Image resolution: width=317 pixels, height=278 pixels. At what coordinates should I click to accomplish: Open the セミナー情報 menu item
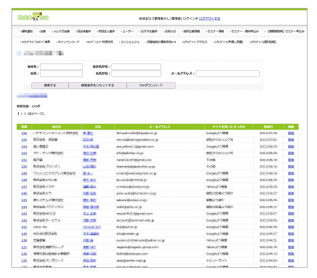(215, 31)
